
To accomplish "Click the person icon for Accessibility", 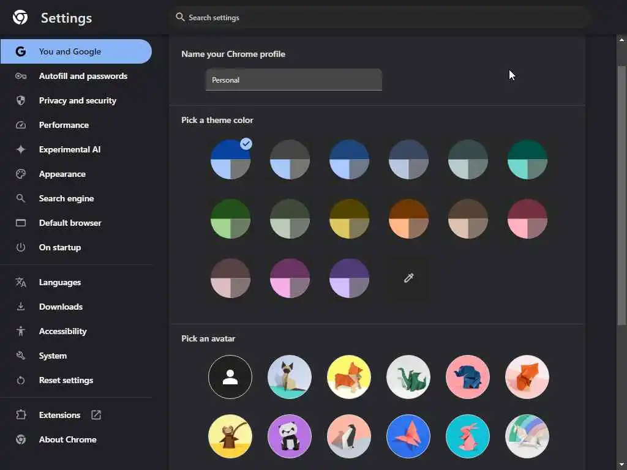I will point(21,331).
